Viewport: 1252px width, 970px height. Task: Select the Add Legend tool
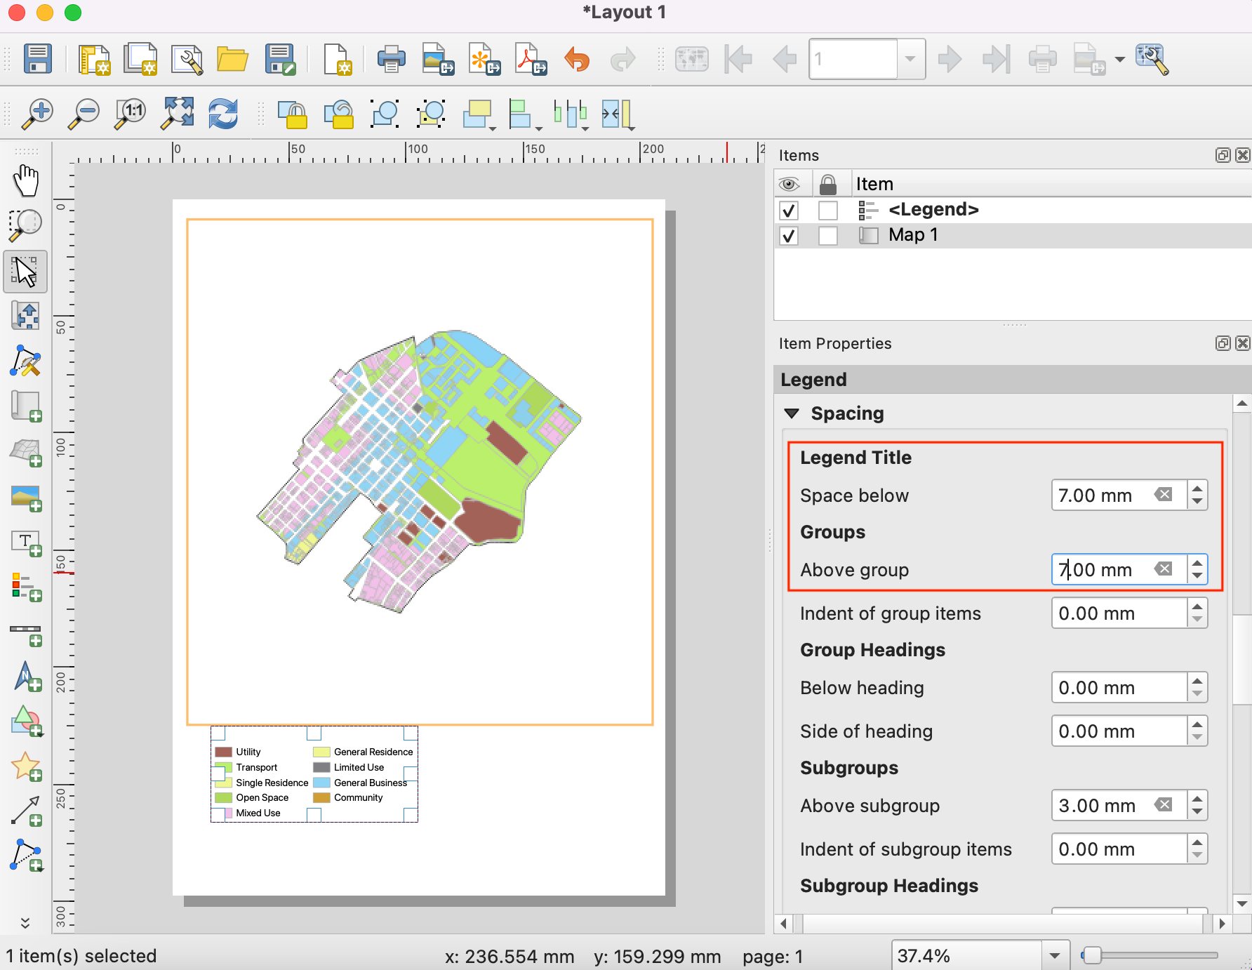(26, 587)
